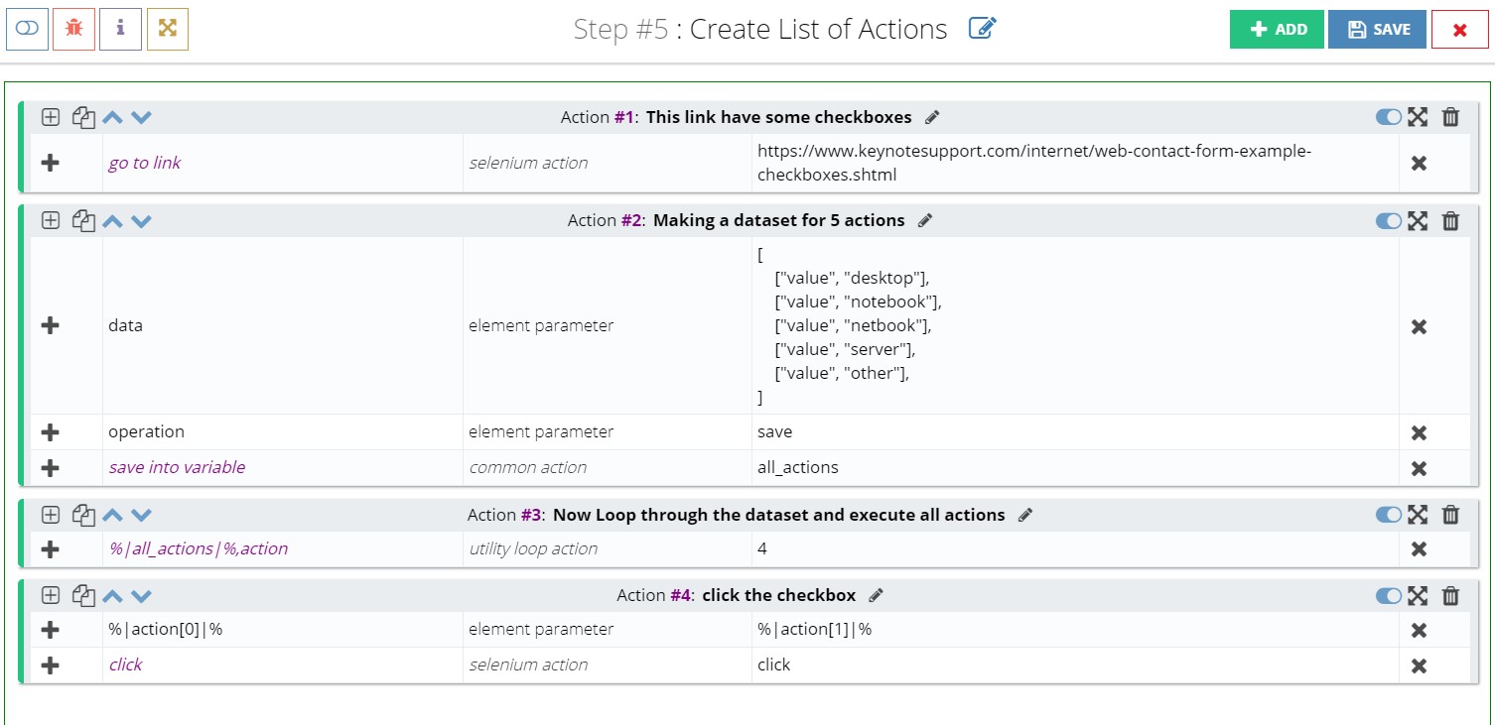Screen dimensions: 1495x725
Task: Click the keynotesupport URL value cell
Action: [1075, 163]
